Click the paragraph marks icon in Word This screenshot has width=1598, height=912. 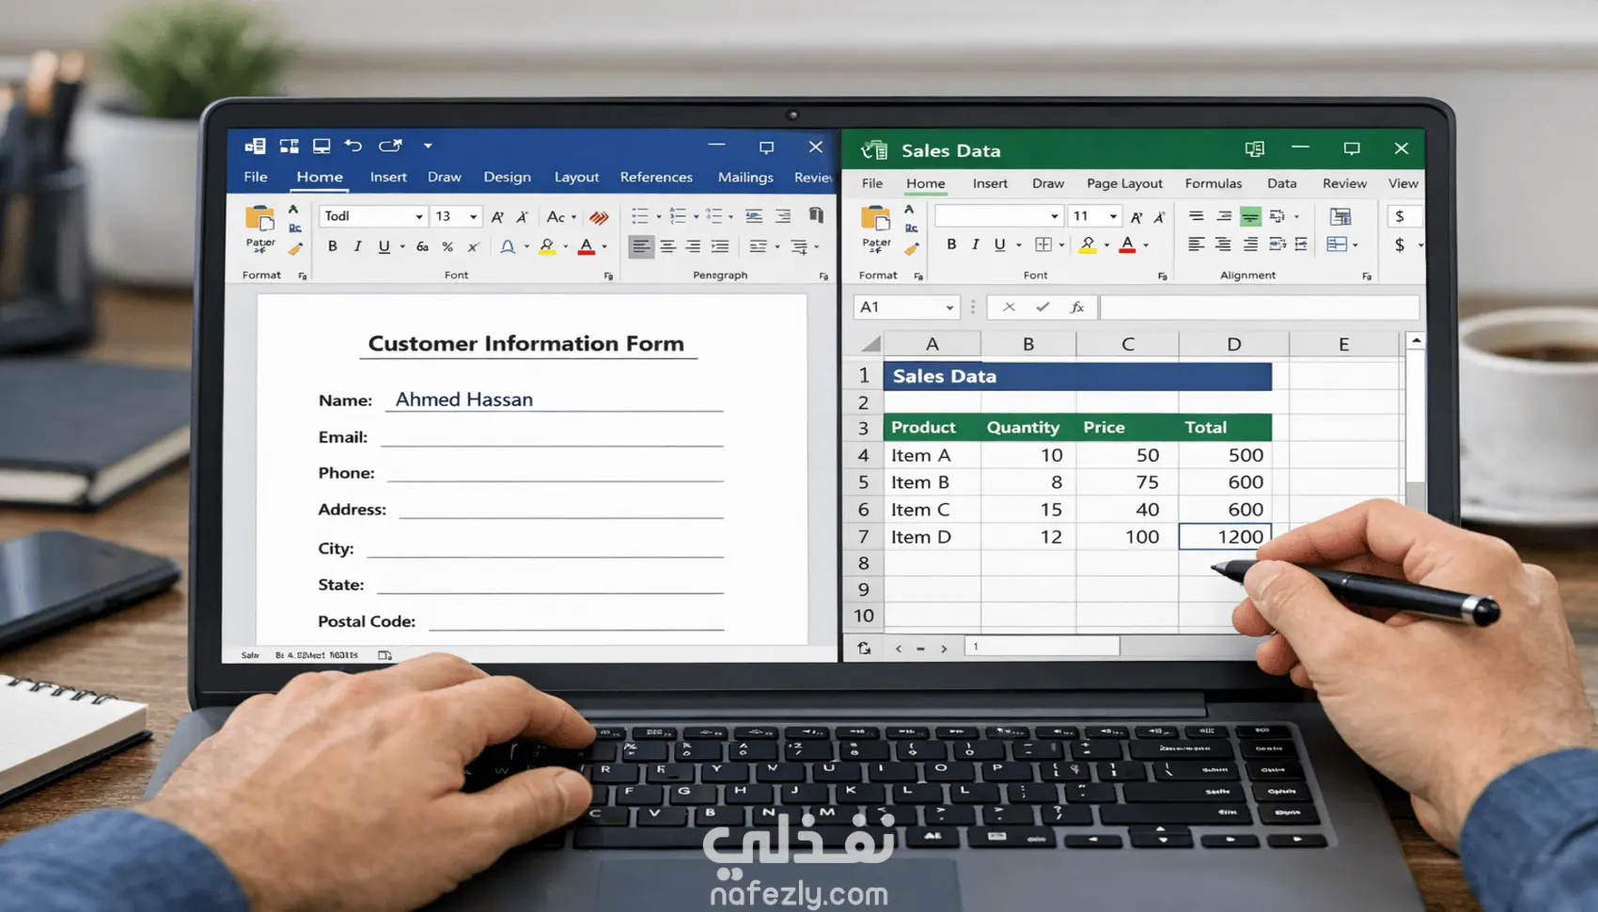pyautogui.click(x=816, y=215)
